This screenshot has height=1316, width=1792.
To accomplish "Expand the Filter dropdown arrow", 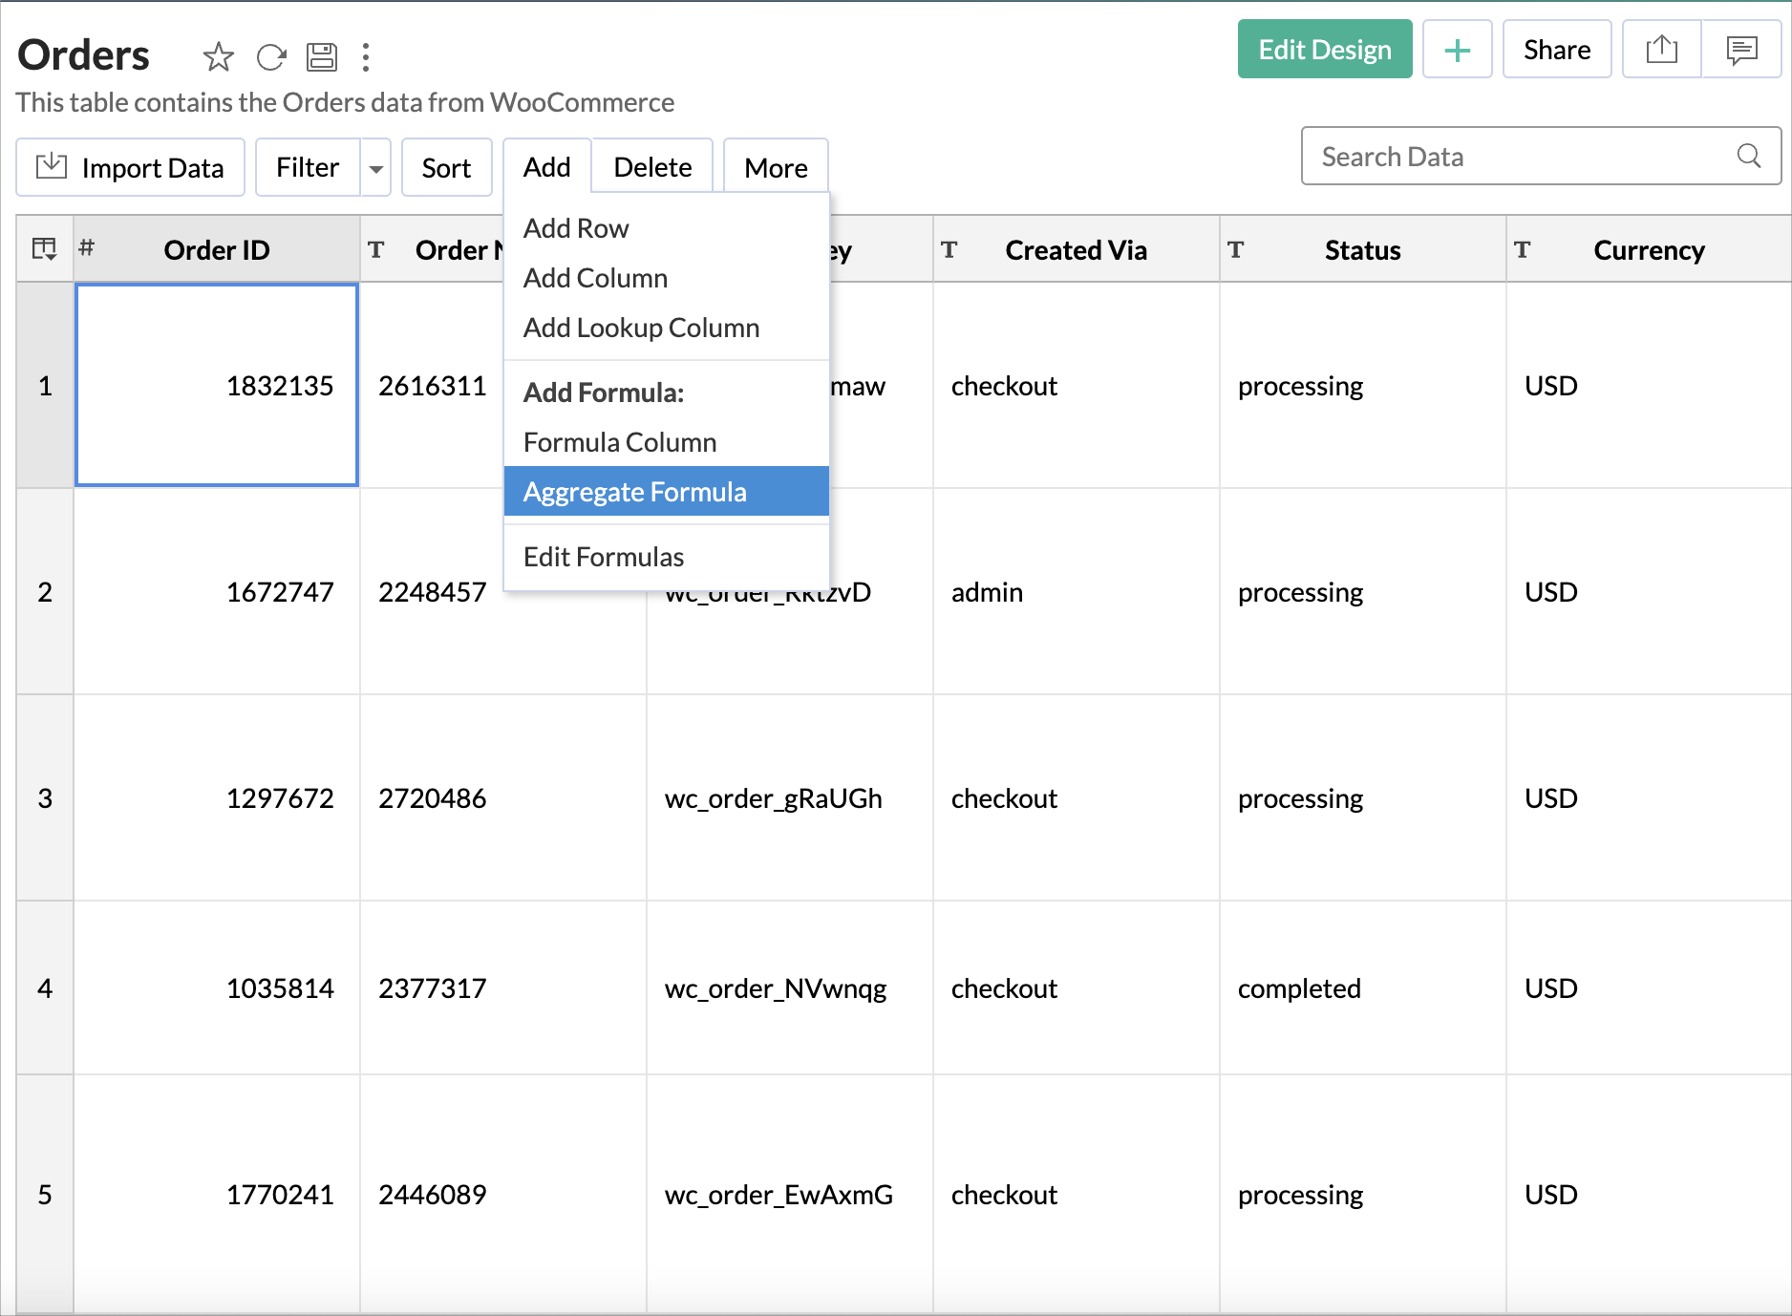I will pyautogui.click(x=375, y=167).
